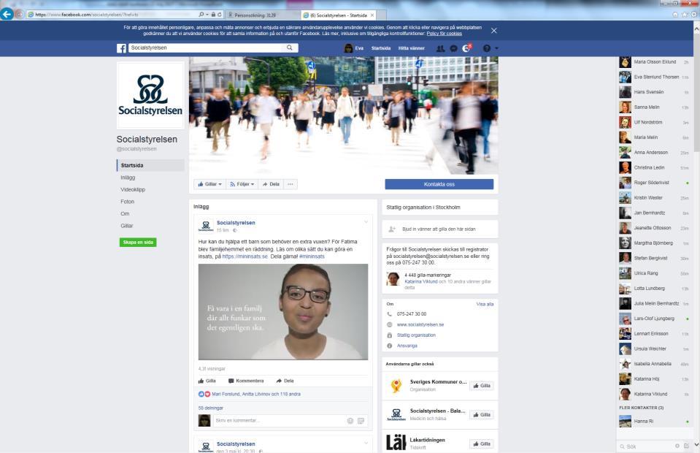
Task: Open the browser favorites star
Action: pos(685,15)
